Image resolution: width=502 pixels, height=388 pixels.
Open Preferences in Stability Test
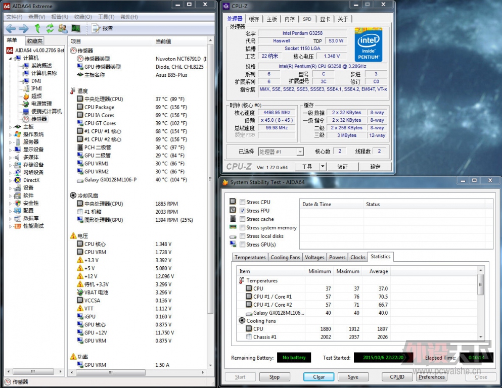click(x=431, y=377)
